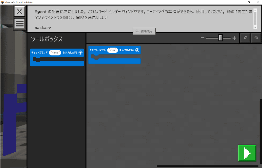Select the jump chat command block in toolbox
The image size is (262, 168).
pos(57,57)
